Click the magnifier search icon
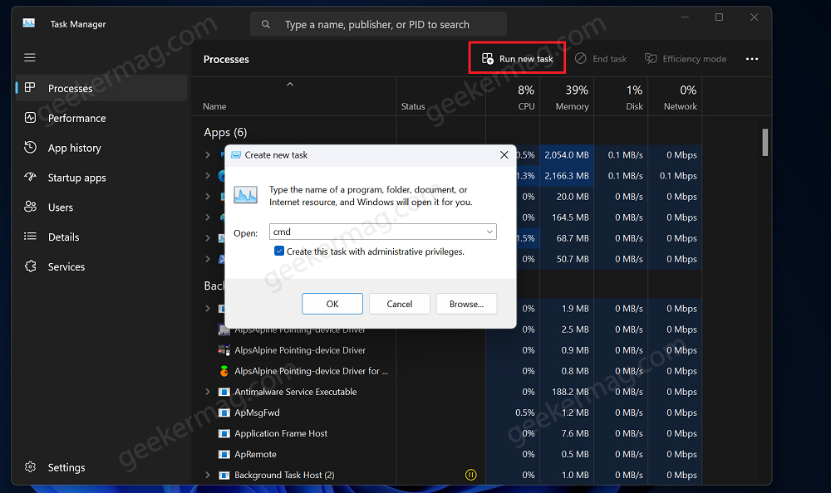 click(266, 24)
